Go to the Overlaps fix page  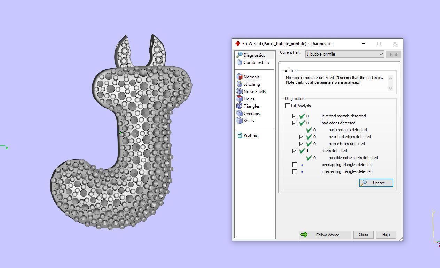(x=252, y=114)
